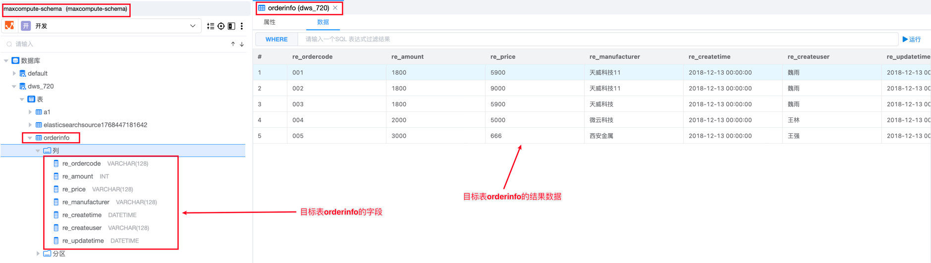
Task: Expand the a1 table node
Action: point(30,112)
